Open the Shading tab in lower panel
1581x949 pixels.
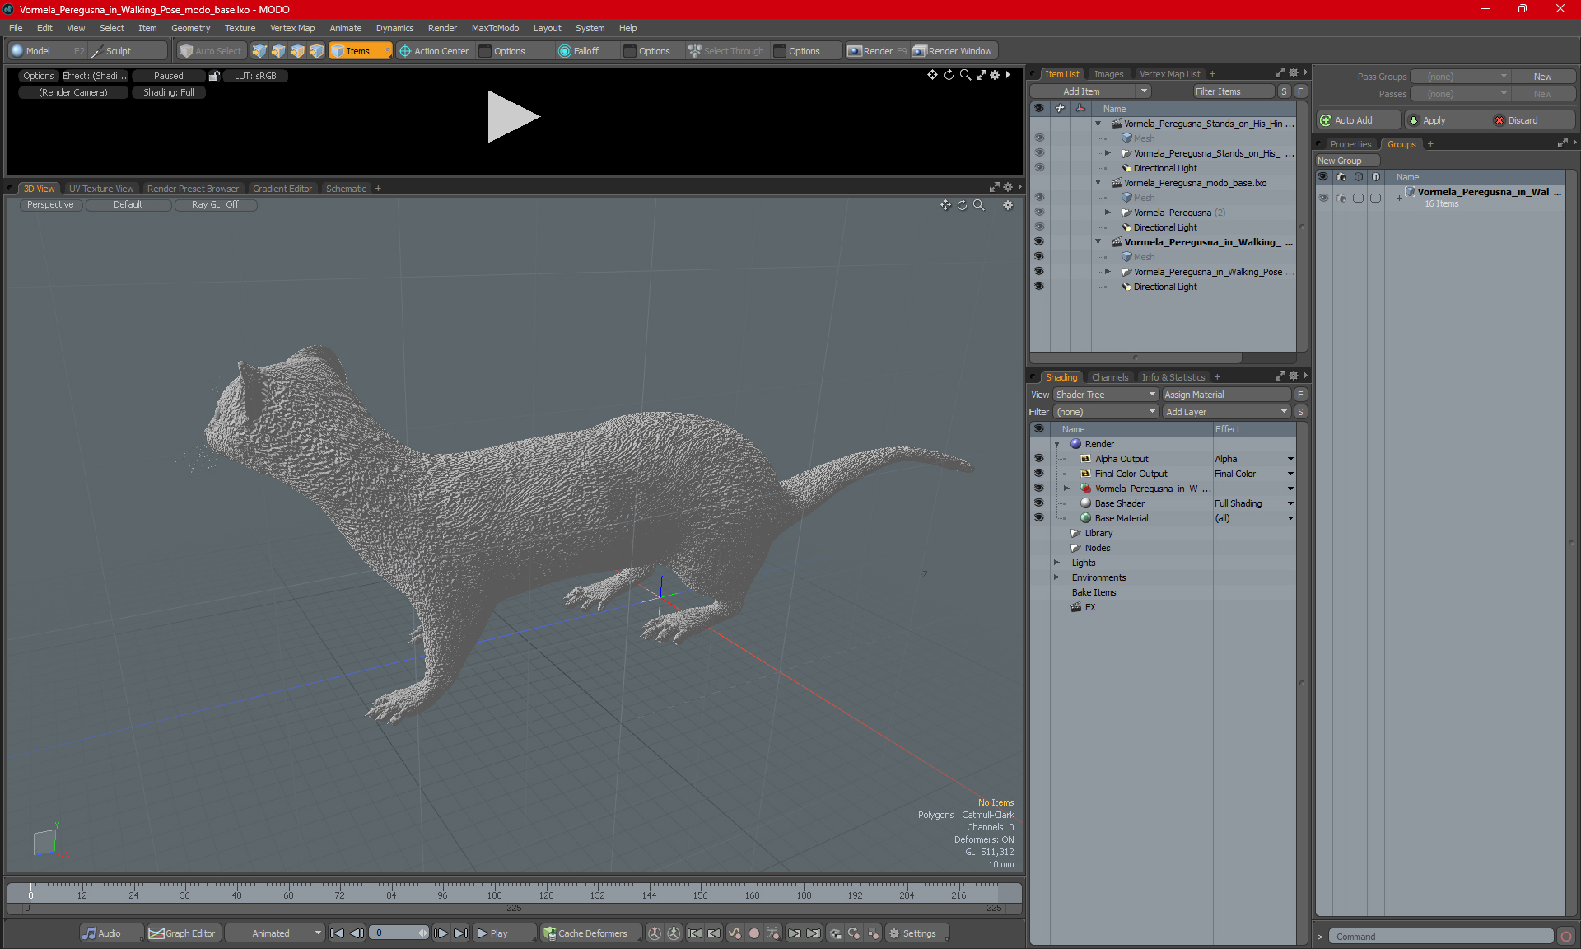[1061, 376]
